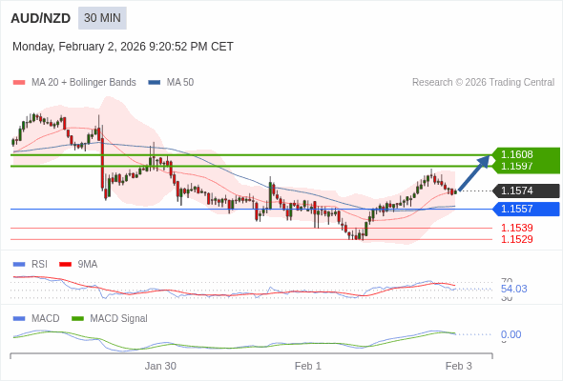Viewport: 563px width, 381px height.
Task: Click the 1.1539 support level value
Action: (516, 228)
